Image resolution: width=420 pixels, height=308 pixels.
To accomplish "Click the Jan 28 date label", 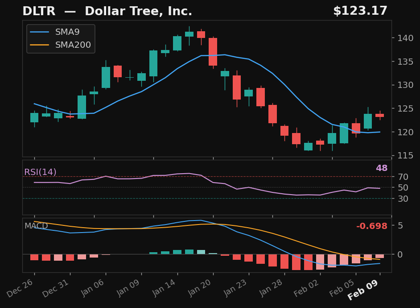I will tap(271, 288).
